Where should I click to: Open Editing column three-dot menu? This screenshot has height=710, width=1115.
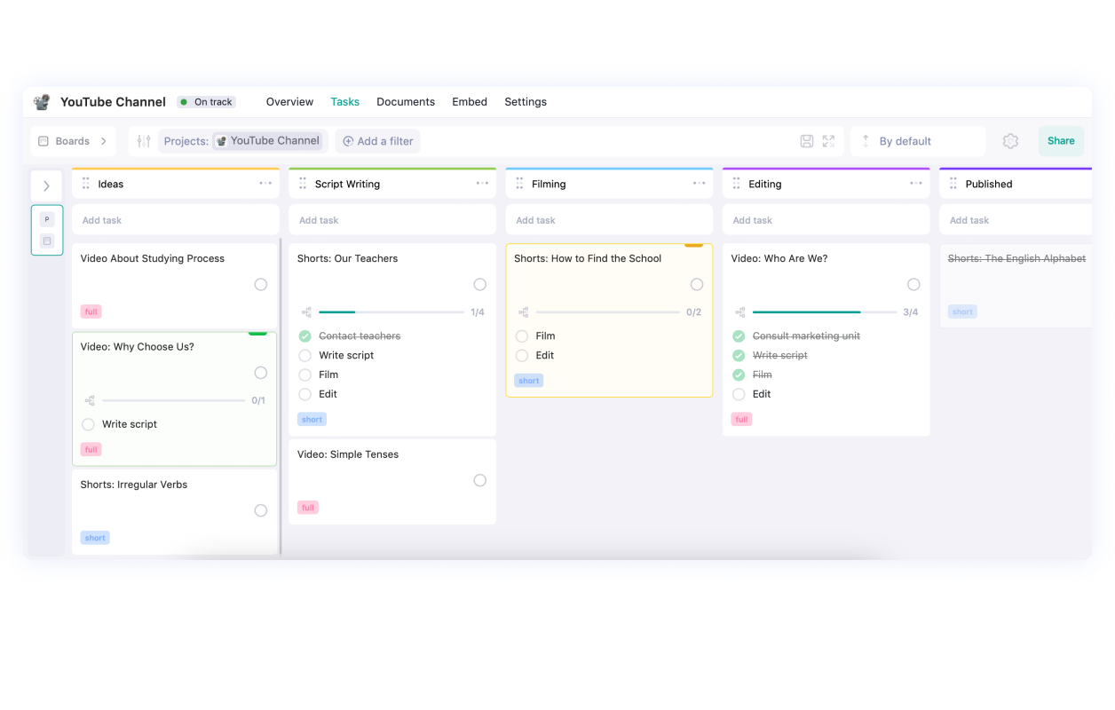tap(915, 184)
